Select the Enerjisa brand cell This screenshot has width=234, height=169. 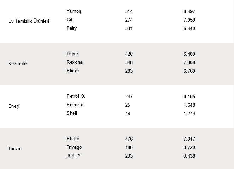[75, 105]
